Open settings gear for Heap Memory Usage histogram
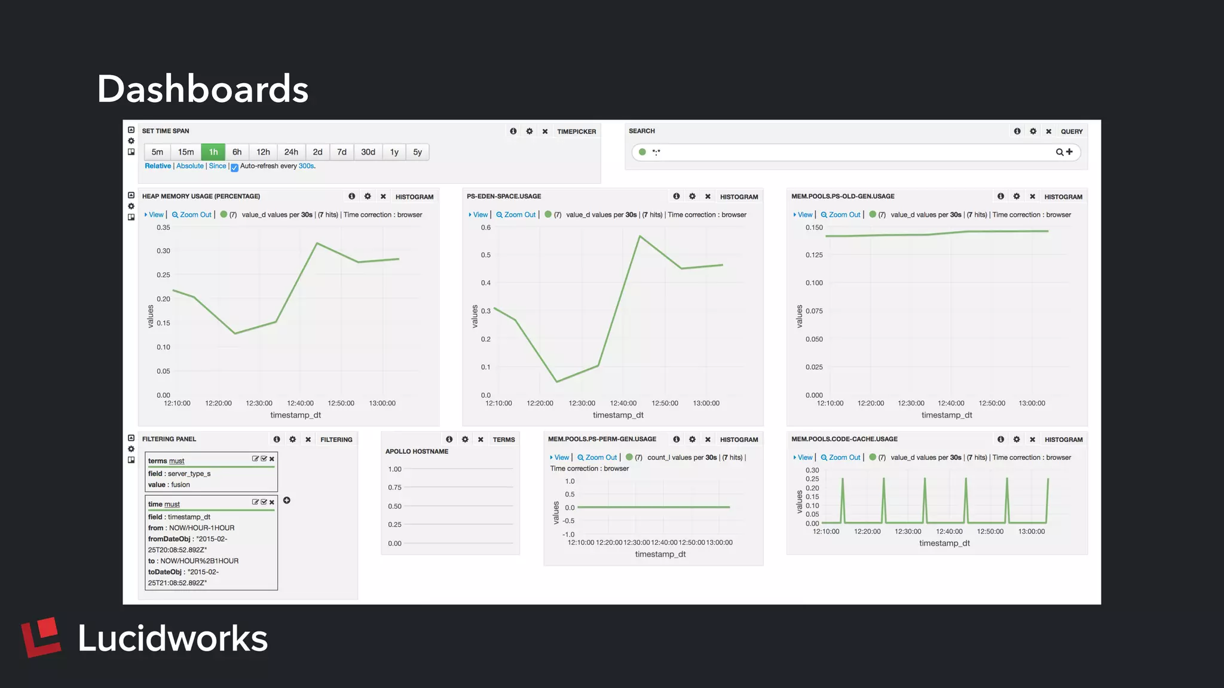 (x=368, y=196)
